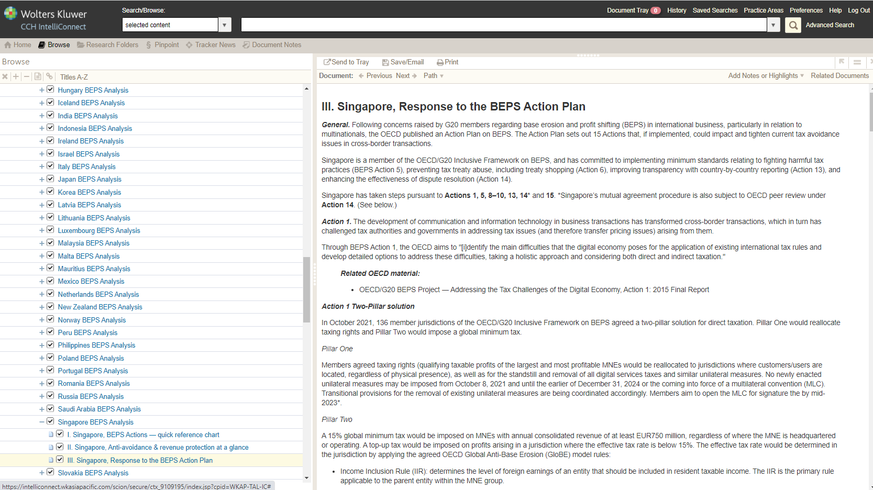Toggle the Malaysia BEPS Analysis checkbox

pos(50,242)
